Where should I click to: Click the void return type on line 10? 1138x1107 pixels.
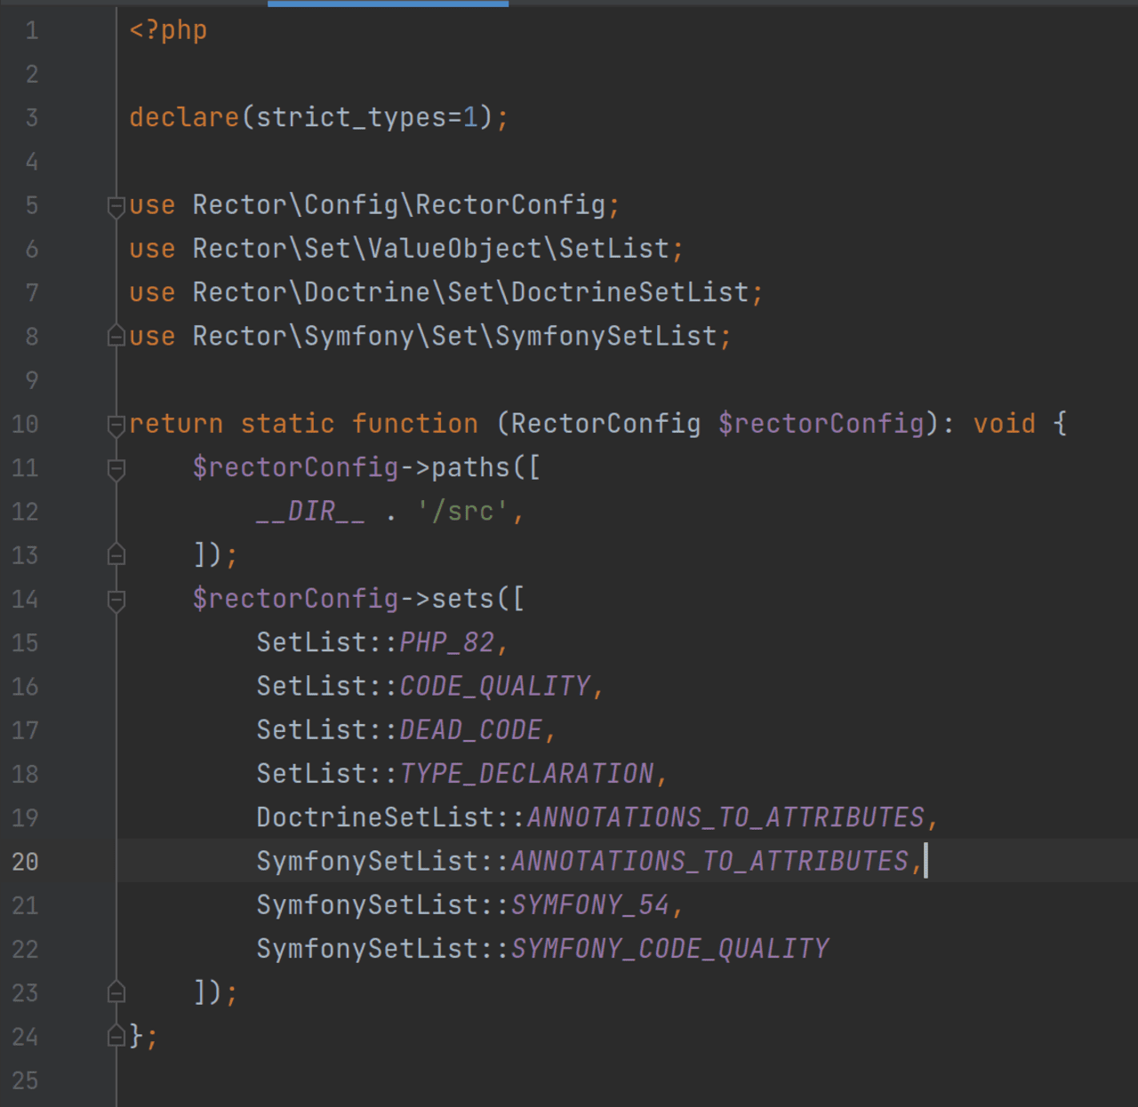pyautogui.click(x=1004, y=424)
